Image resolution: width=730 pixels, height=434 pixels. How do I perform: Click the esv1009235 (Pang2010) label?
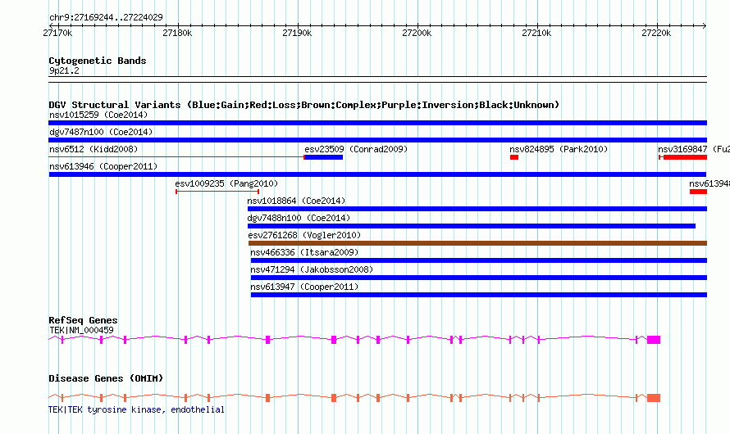coord(226,183)
